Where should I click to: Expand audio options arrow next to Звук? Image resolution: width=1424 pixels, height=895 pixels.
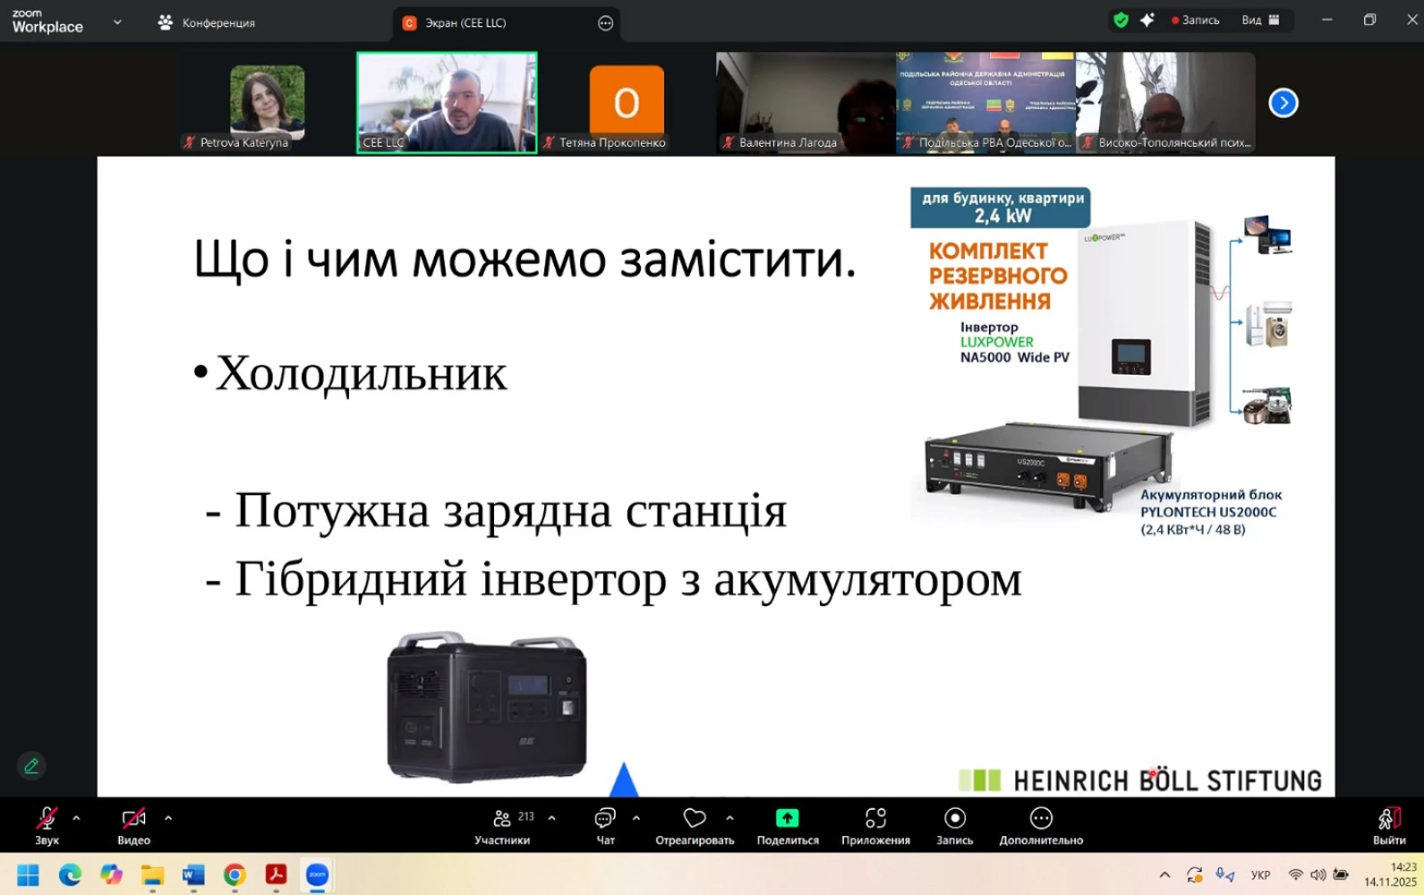tap(76, 818)
